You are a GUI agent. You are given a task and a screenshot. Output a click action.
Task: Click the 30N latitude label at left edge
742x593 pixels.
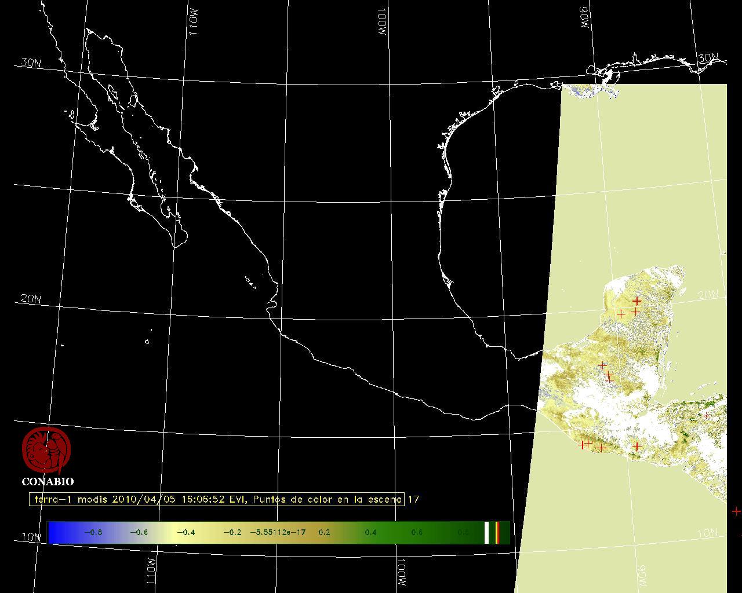31,63
